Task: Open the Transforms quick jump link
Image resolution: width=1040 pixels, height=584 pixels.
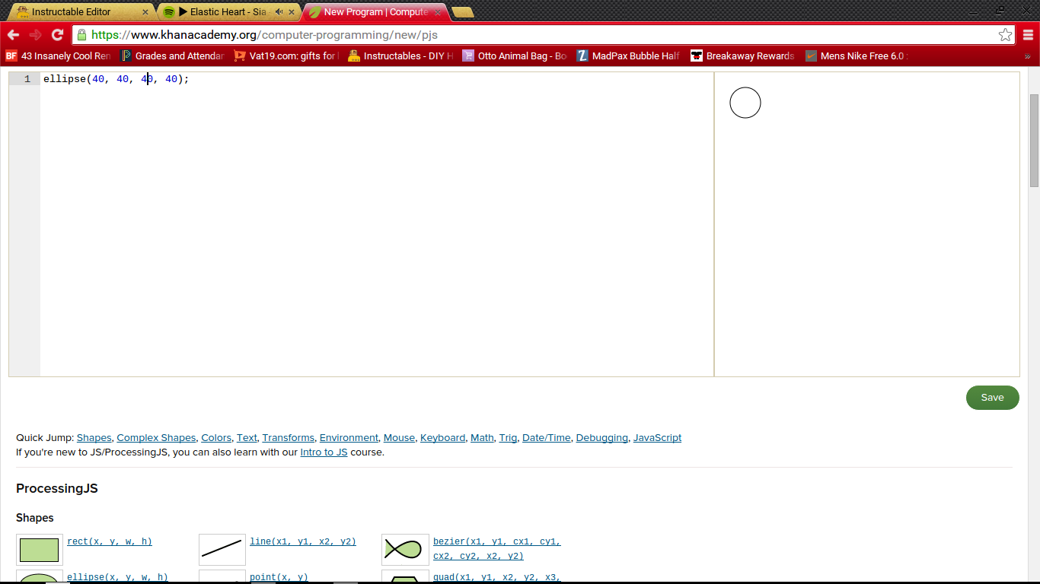Action: [288, 437]
